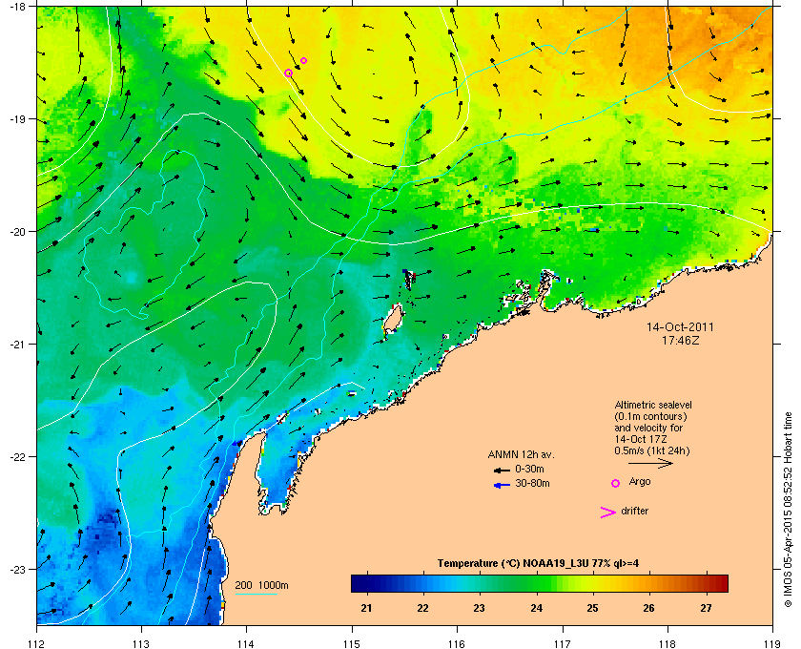This screenshot has height=649, width=801.
Task: Click the '0.5m/s (1kt 24h)' scale text
Action: tap(652, 451)
